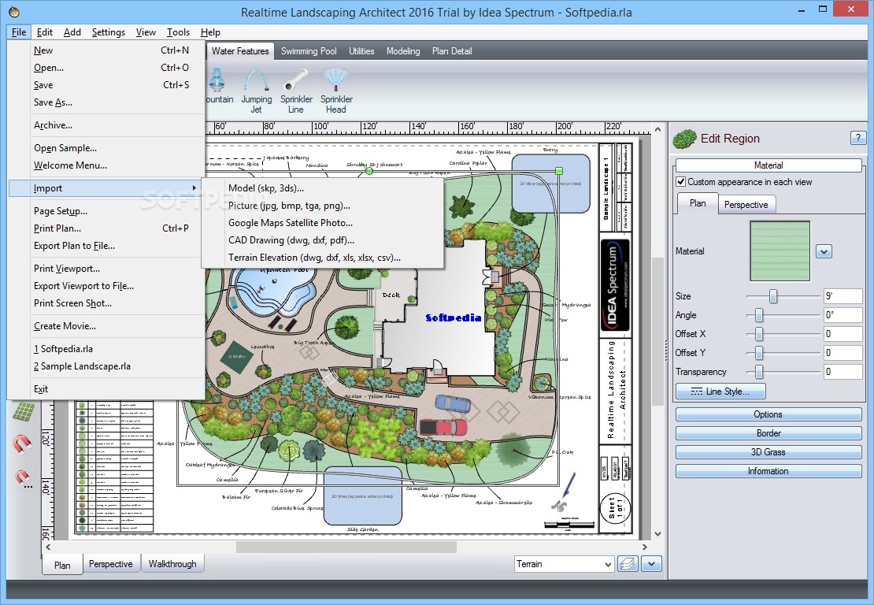Choose Create Movie... entry
Image resolution: width=874 pixels, height=605 pixels.
point(106,325)
